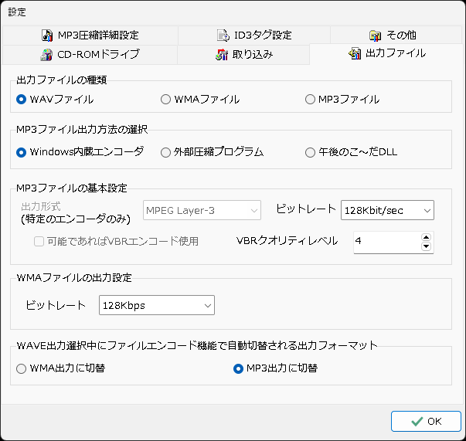Click the MP3圧縮詳細設定 tab icon
Viewport: 466px width, 441px height.
(x=47, y=36)
